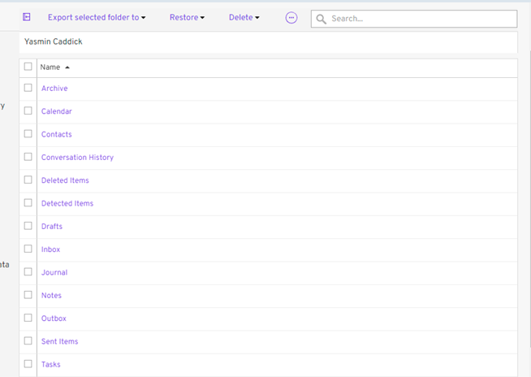Select the Inbox folder checkbox
Viewport: 531px width, 377px height.
[28, 249]
